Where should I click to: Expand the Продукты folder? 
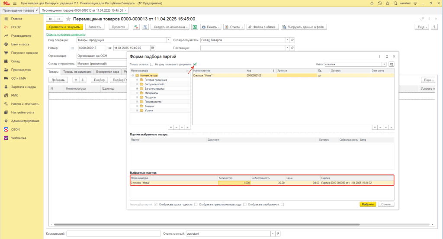[x=137, y=97]
